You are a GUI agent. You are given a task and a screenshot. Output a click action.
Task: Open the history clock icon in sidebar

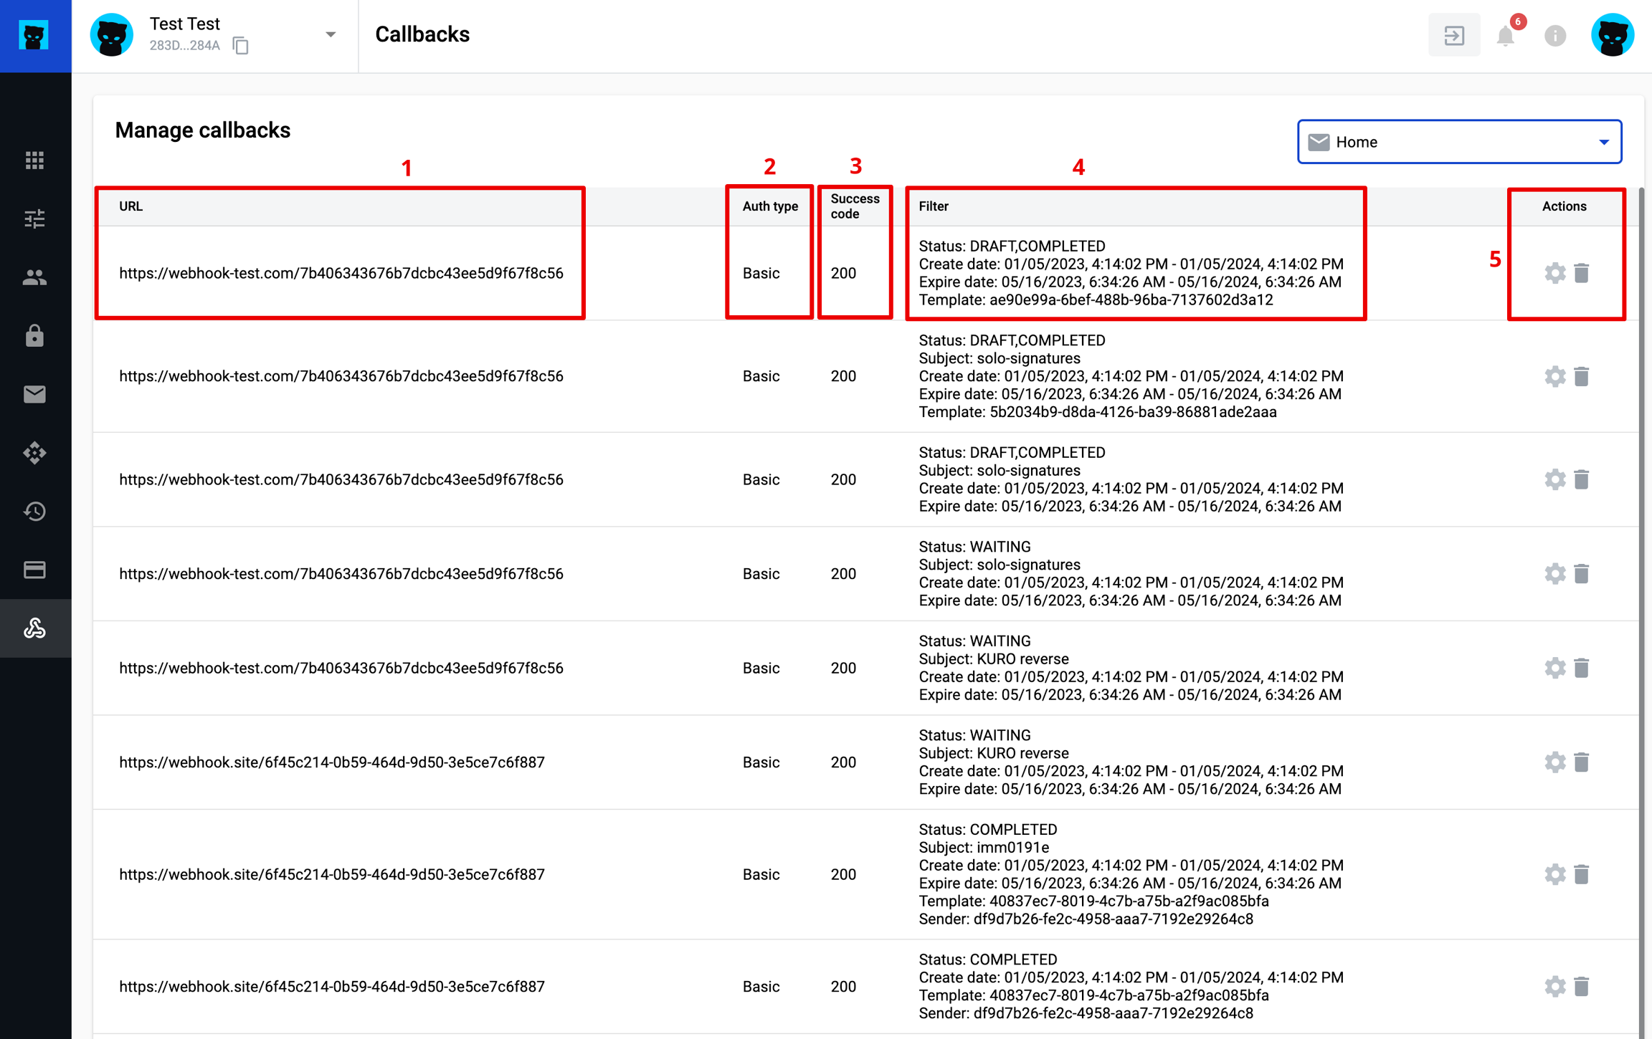click(34, 512)
